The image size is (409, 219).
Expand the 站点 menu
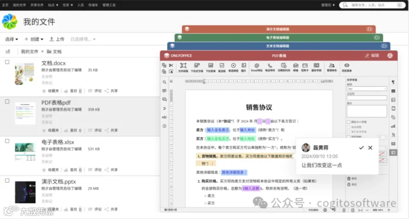53,5
